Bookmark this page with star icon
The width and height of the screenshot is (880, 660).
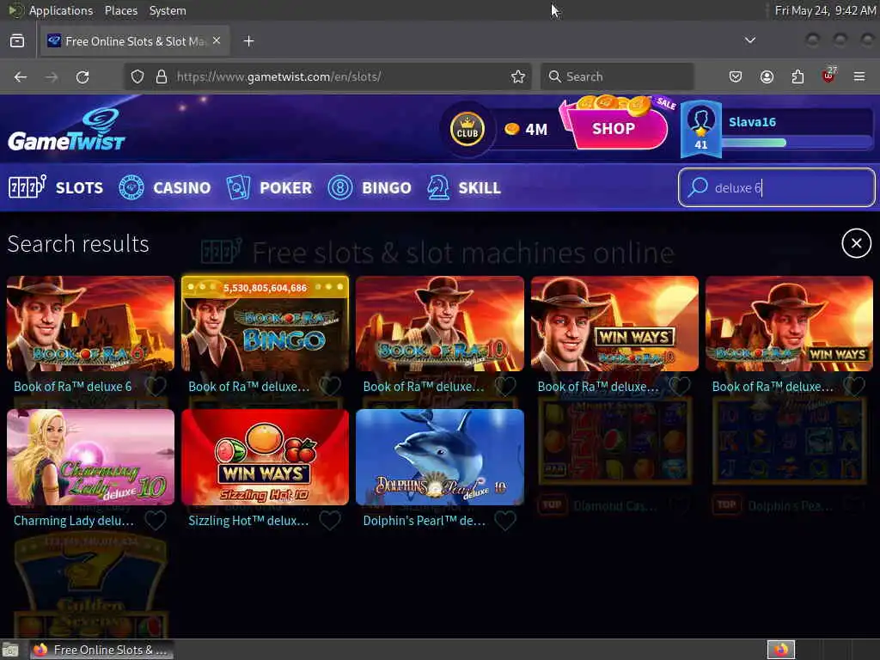coord(518,76)
